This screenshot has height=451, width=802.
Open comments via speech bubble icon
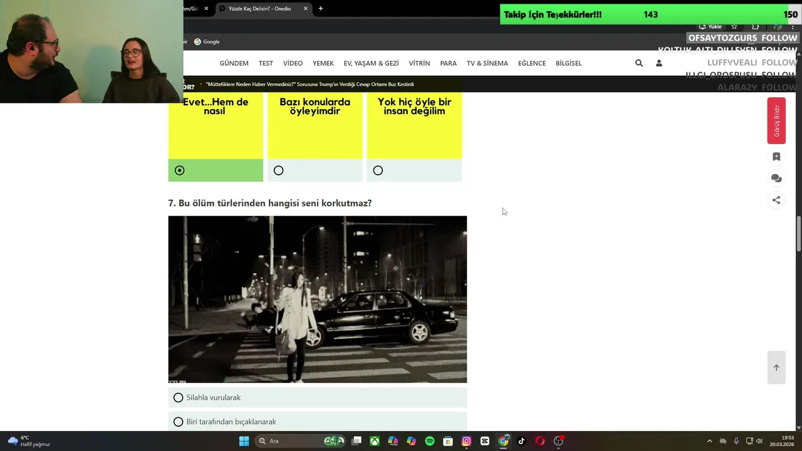pos(776,179)
